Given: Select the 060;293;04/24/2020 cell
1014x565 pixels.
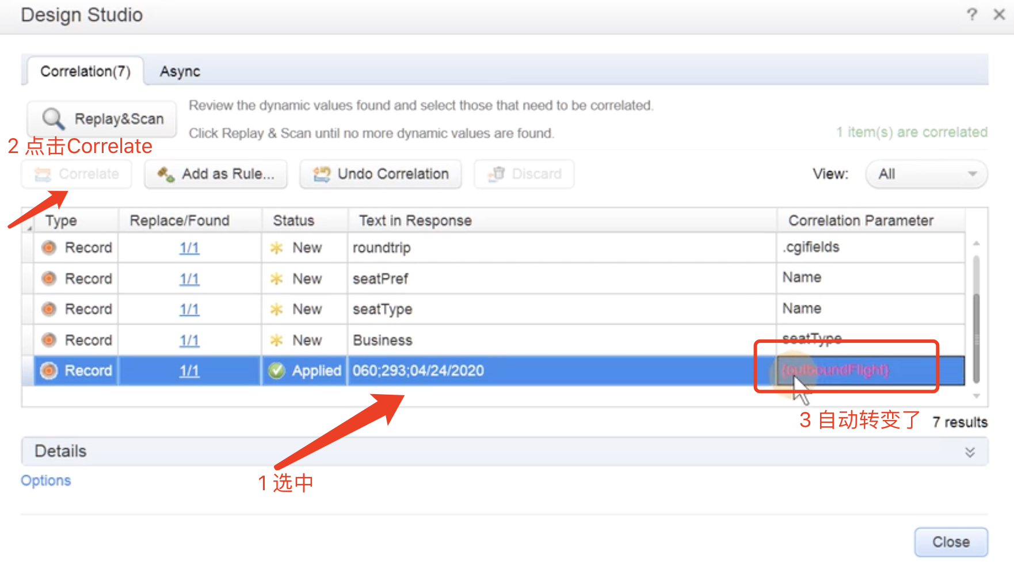Looking at the screenshot, I should [562, 371].
